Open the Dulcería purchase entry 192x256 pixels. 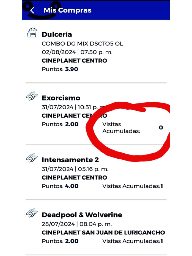pos(57,34)
